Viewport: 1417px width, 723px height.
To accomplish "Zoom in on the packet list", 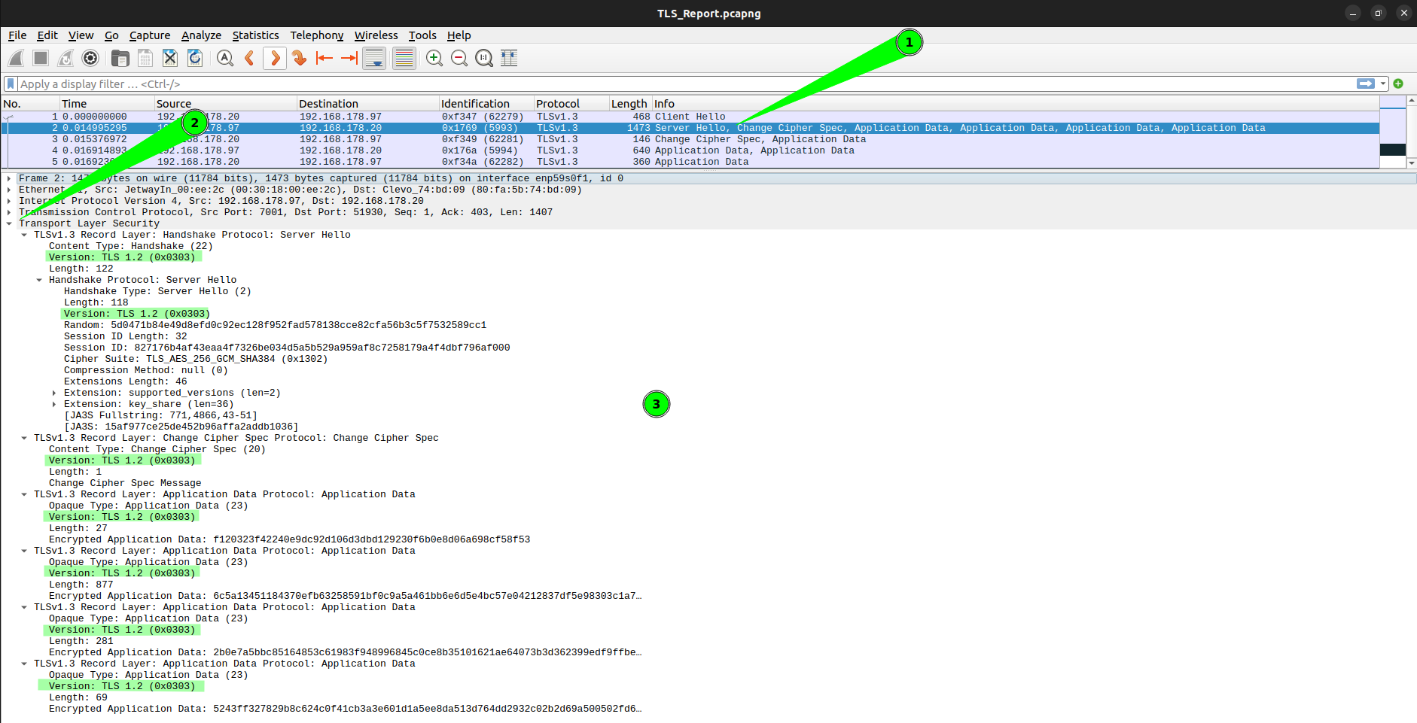I will tap(434, 58).
